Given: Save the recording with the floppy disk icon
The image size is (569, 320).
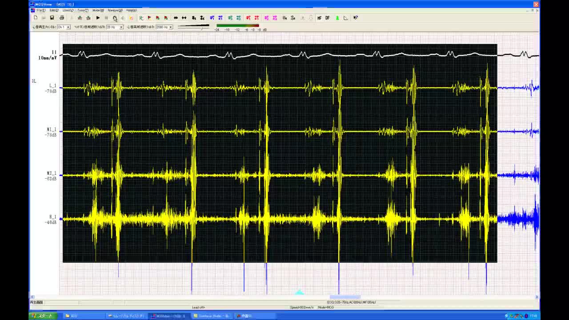Looking at the screenshot, I should point(52,18).
